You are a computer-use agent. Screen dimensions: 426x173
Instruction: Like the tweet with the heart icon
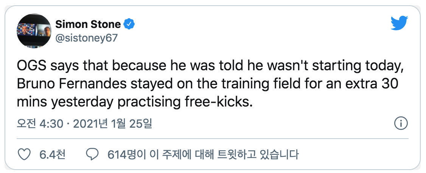tap(25, 154)
